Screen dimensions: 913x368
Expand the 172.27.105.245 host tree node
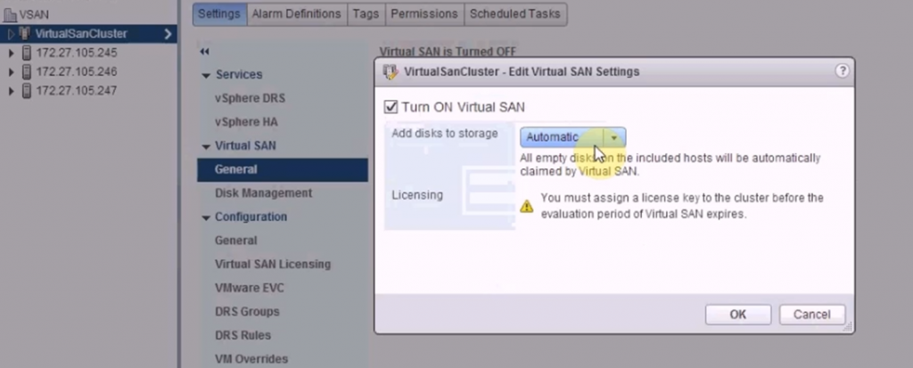tap(11, 53)
